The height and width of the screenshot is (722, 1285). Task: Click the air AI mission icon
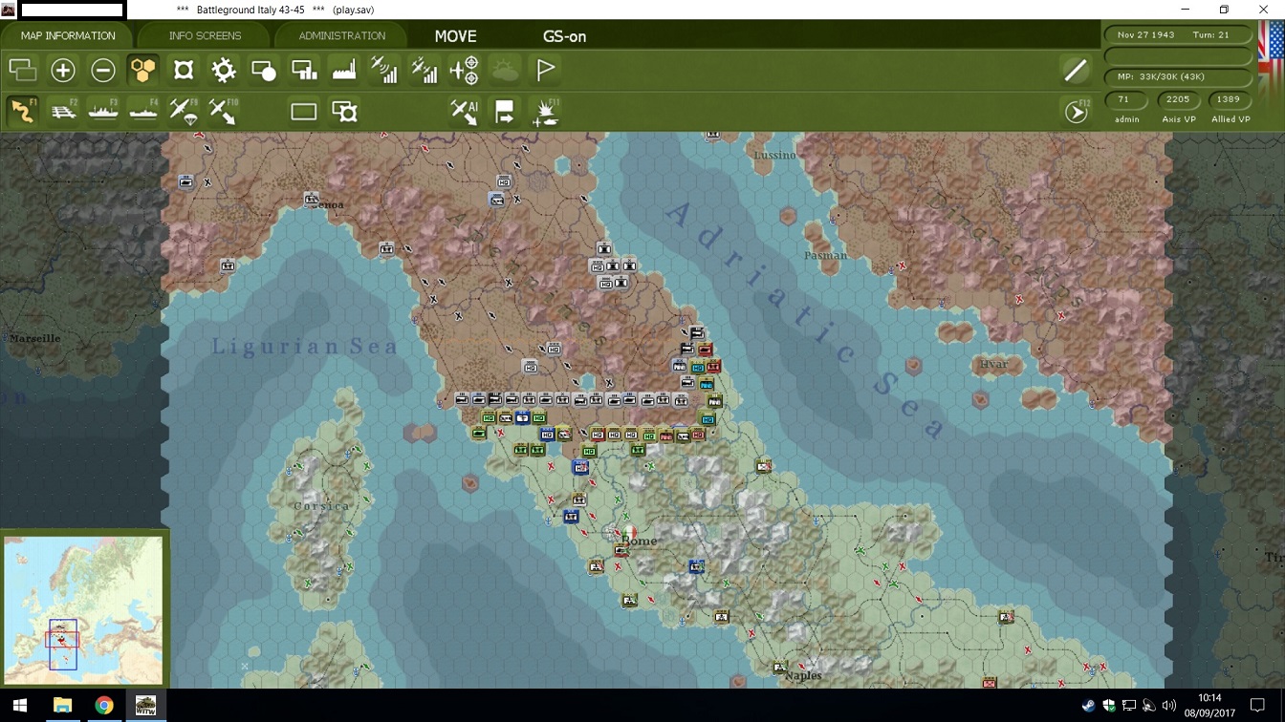coord(465,112)
